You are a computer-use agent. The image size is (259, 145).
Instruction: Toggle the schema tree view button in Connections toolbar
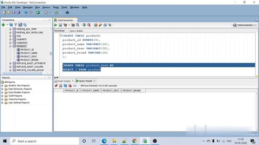(20, 25)
